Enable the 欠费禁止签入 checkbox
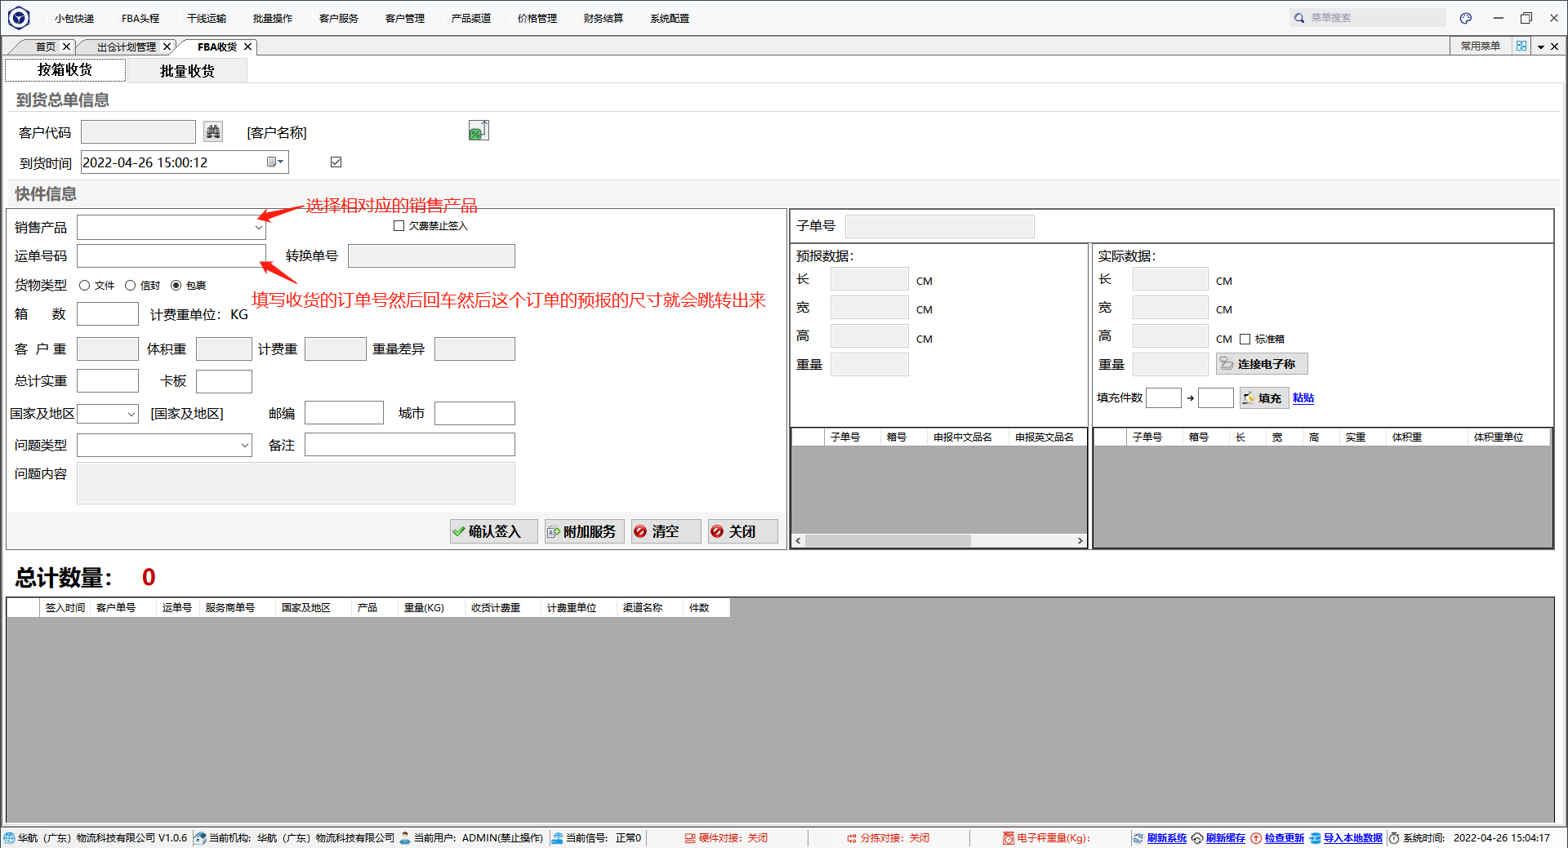 click(399, 226)
